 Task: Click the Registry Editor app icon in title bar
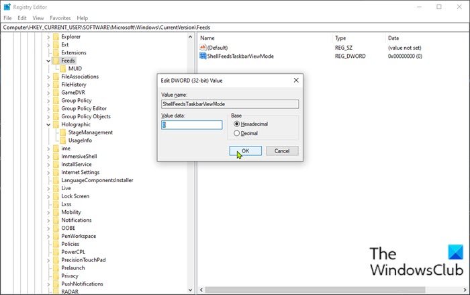coord(7,7)
